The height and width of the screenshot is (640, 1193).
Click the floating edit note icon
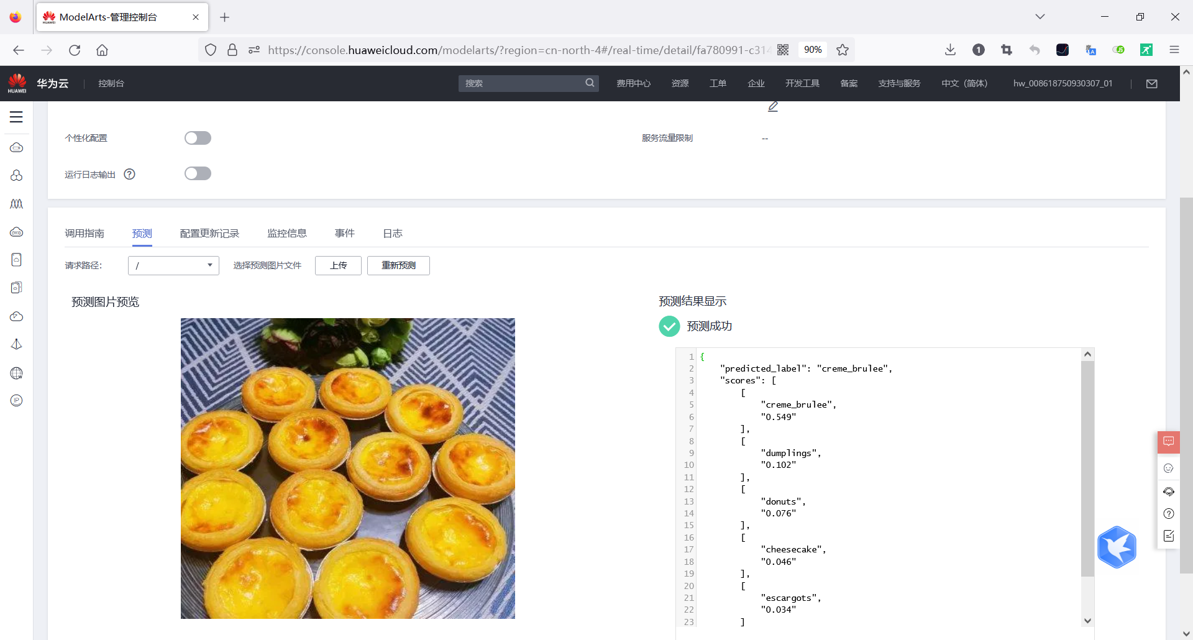(x=1168, y=536)
